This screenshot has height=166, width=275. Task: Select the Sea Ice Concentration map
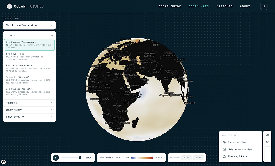[29, 68]
